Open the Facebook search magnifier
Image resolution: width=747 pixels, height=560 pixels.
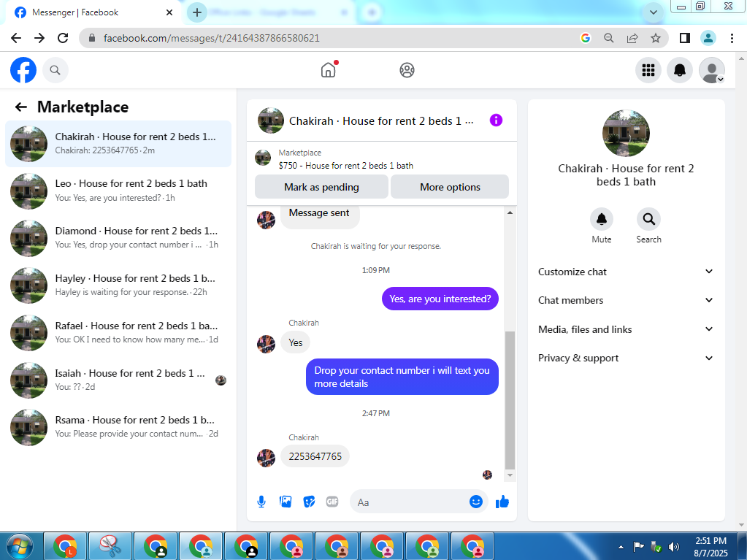point(55,70)
